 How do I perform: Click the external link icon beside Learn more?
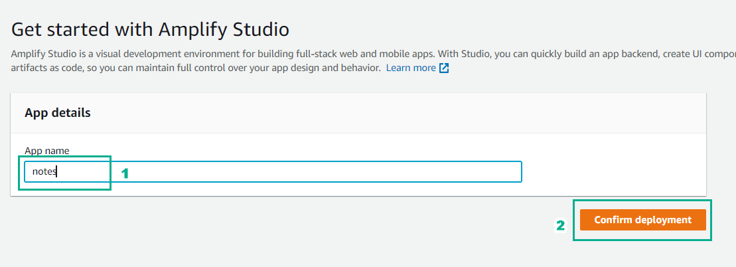pos(443,68)
